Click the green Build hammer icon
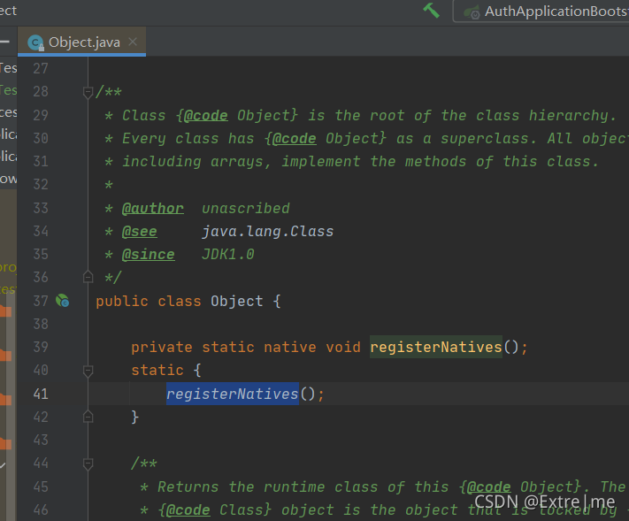629x521 pixels. tap(431, 11)
